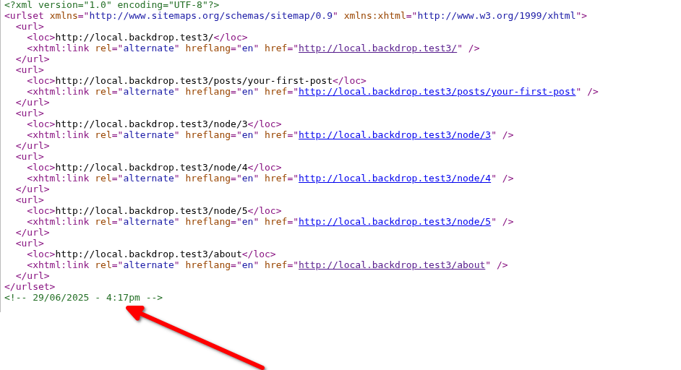Follow the posts/your-first-post href link

(x=437, y=92)
